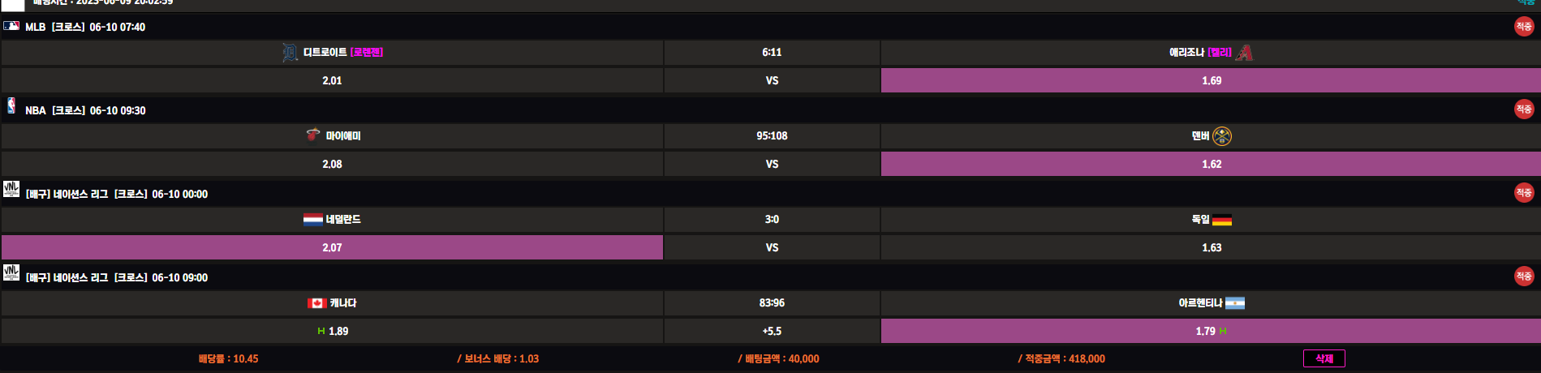
Task: Select the Germany 1.63 odds cell
Action: coord(1211,247)
